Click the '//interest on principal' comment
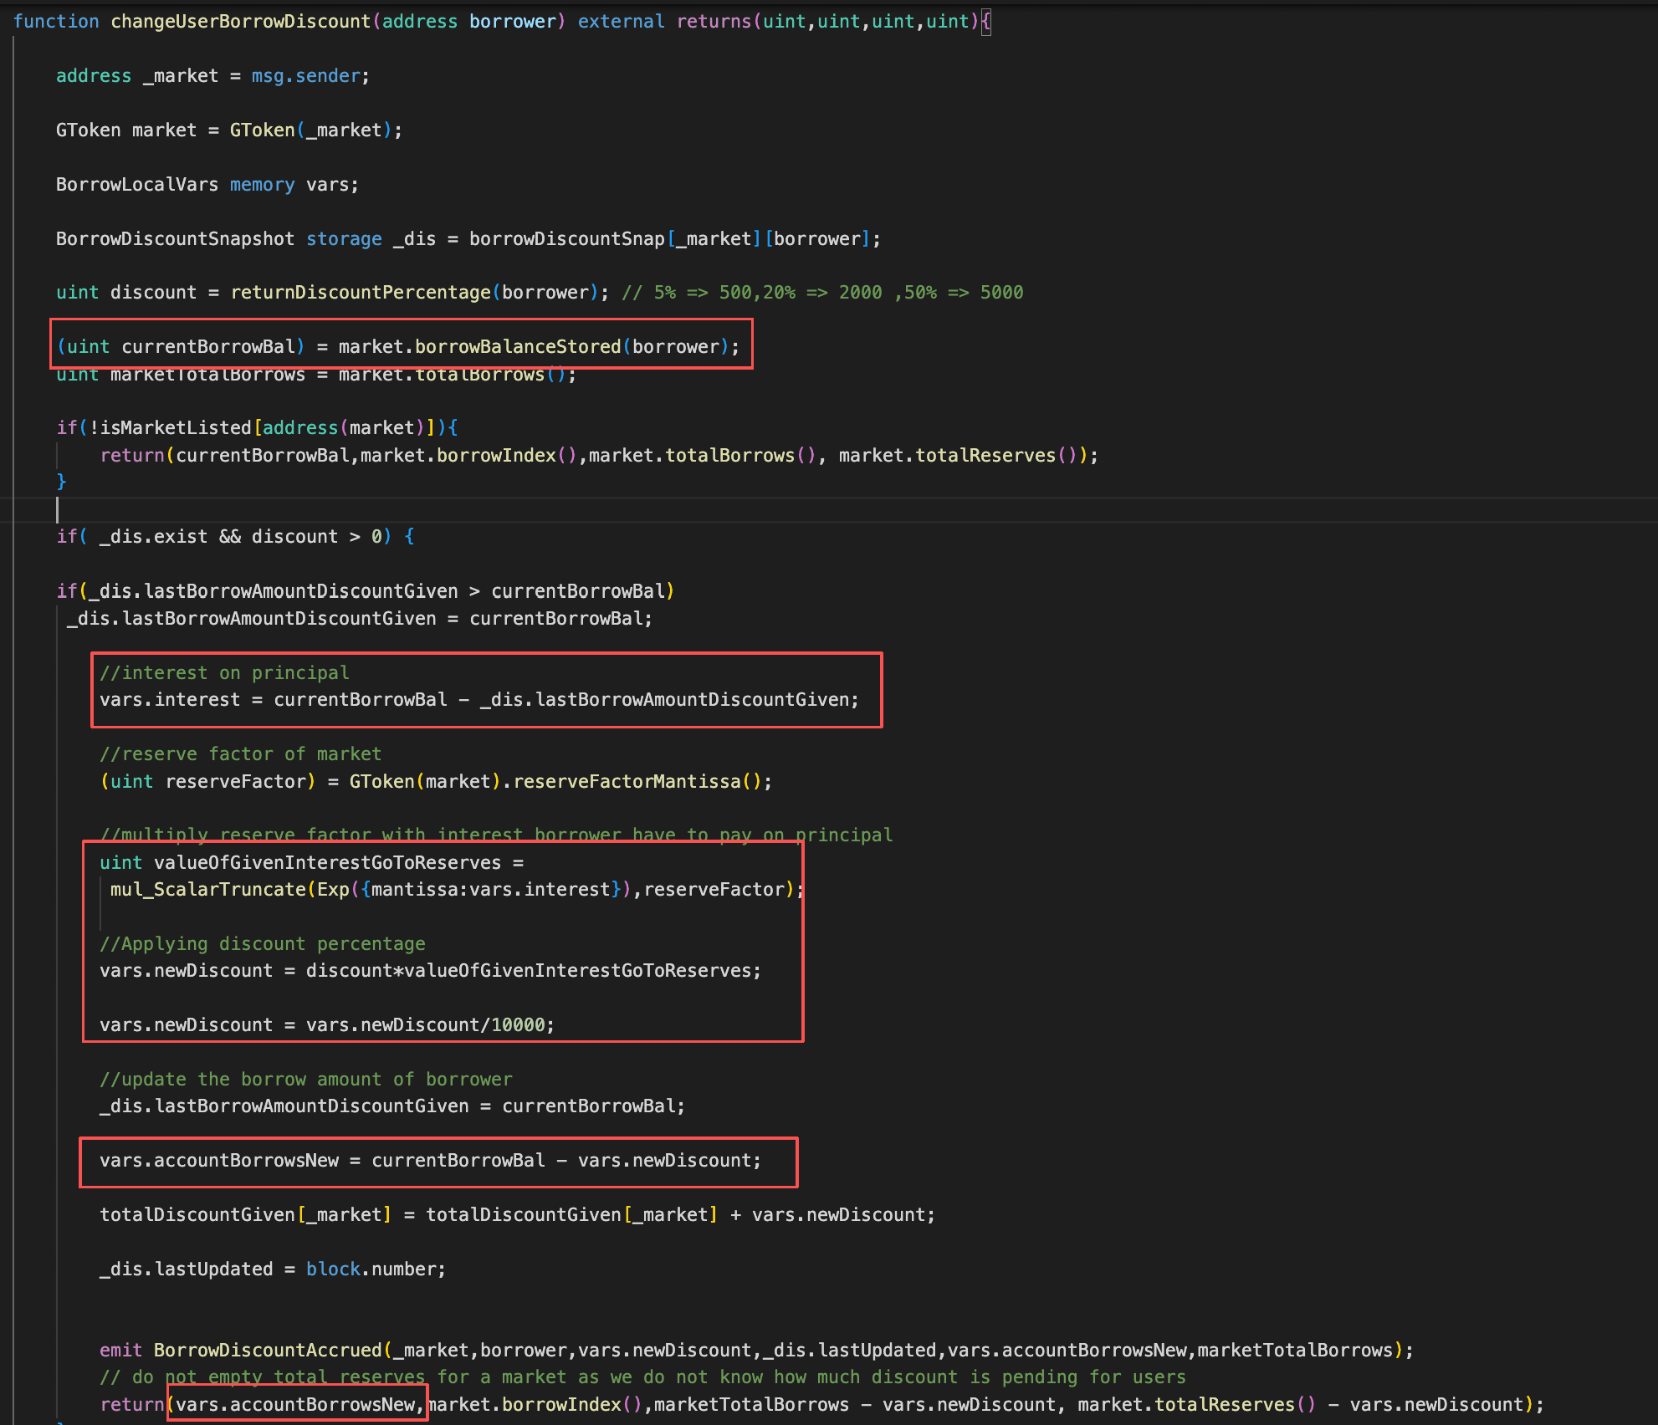1658x1425 pixels. 224,673
